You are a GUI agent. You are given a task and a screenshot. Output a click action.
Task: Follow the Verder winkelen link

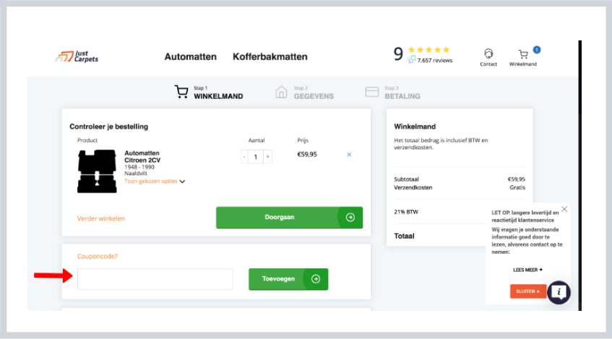coord(101,218)
